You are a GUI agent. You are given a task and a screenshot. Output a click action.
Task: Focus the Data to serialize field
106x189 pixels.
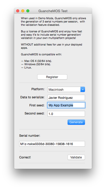66,98
